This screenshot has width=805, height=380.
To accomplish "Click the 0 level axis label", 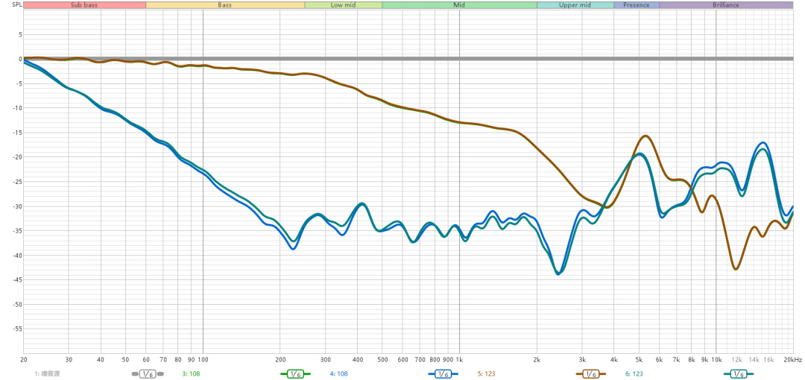I will [x=20, y=59].
